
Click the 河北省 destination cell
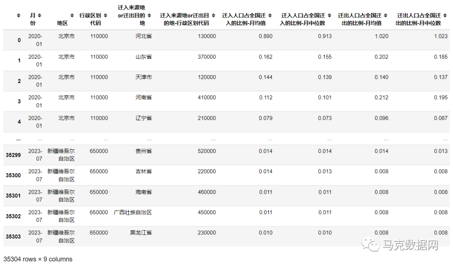point(143,36)
